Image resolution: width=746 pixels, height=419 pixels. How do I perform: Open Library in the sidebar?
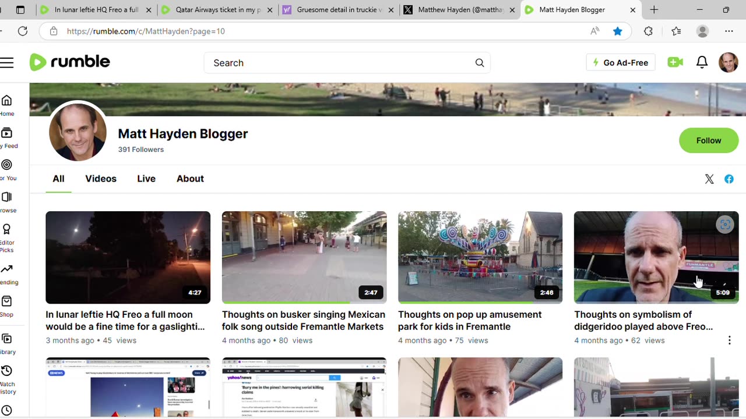pyautogui.click(x=7, y=344)
